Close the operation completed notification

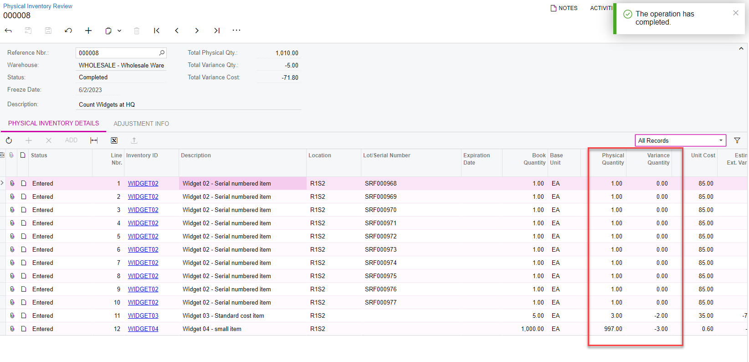(x=736, y=13)
